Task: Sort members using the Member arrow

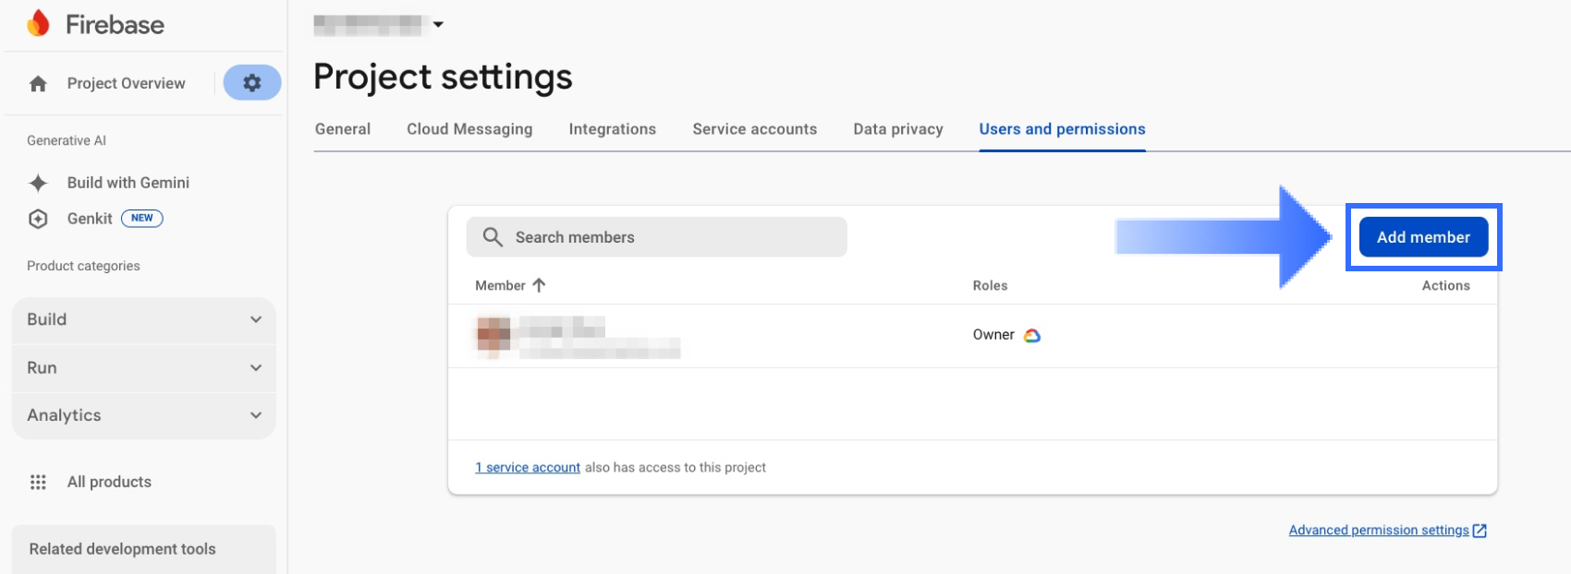Action: tap(539, 285)
